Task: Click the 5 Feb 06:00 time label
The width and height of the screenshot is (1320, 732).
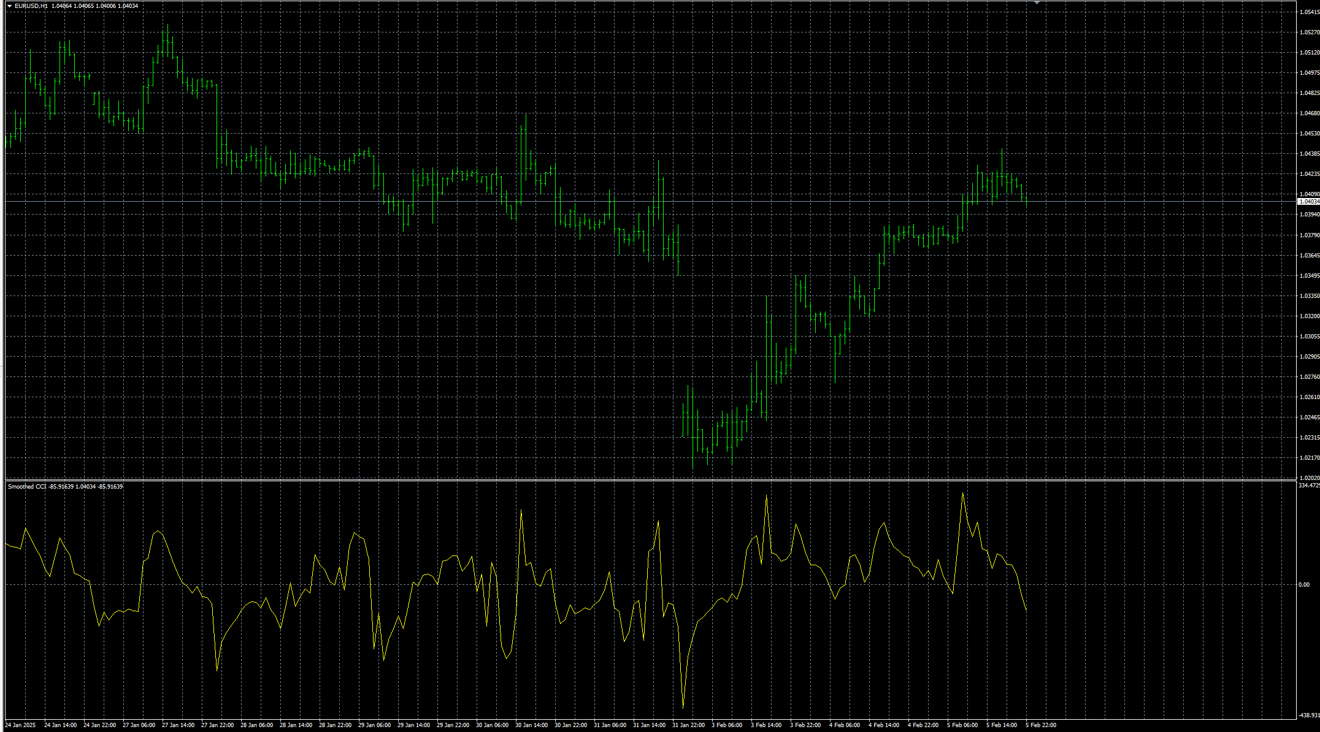Action: pos(962,725)
